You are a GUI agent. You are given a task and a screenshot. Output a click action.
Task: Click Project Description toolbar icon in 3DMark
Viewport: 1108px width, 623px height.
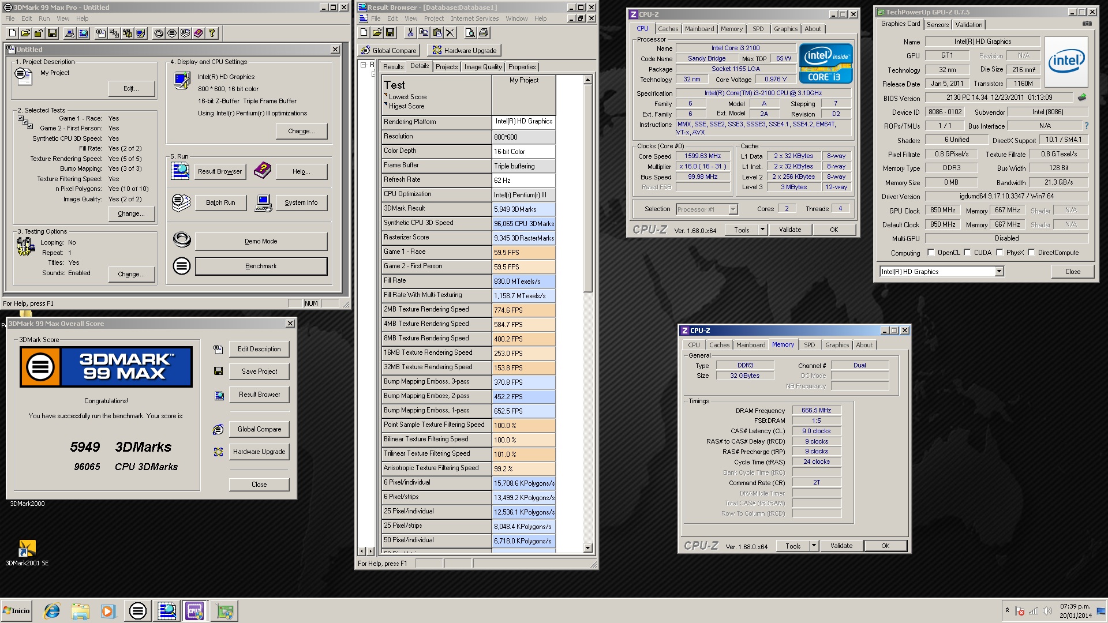(101, 33)
